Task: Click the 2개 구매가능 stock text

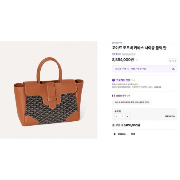Action: [x=170, y=116]
